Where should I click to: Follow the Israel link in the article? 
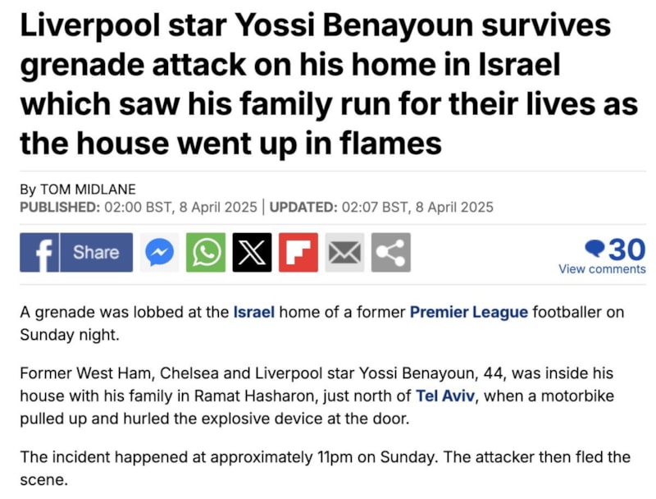click(253, 312)
